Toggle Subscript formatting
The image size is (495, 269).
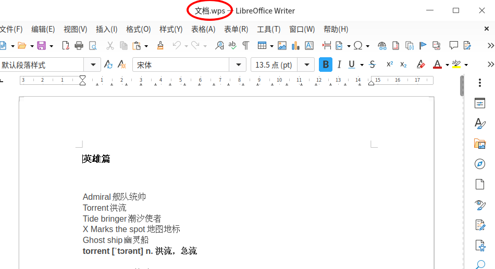pyautogui.click(x=403, y=65)
